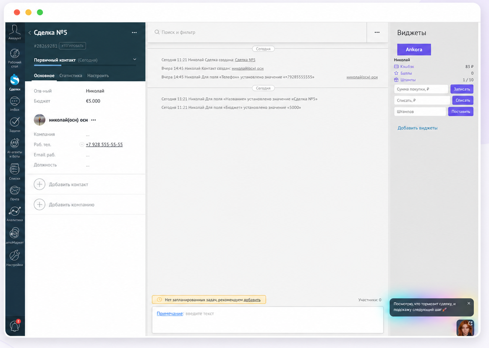Click the Примечание note type link
The height and width of the screenshot is (348, 489).
(170, 314)
